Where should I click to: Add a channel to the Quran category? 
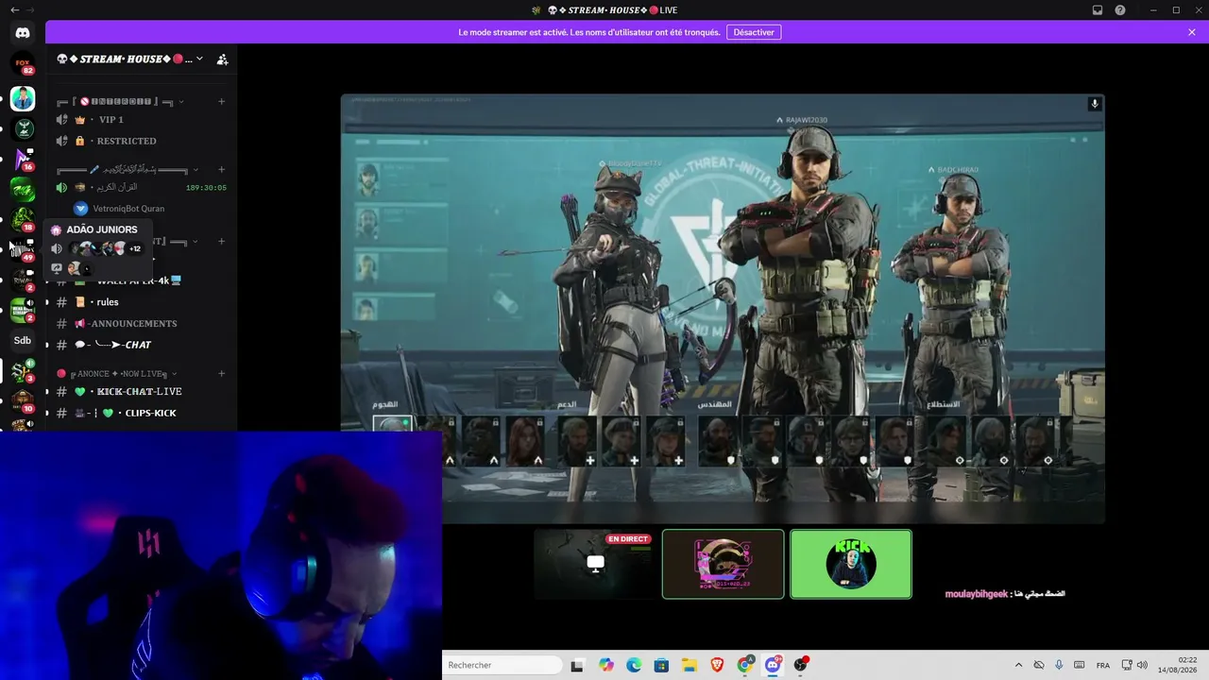(x=221, y=170)
